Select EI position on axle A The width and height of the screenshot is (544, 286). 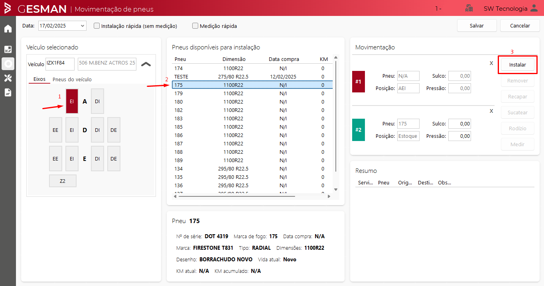72,101
